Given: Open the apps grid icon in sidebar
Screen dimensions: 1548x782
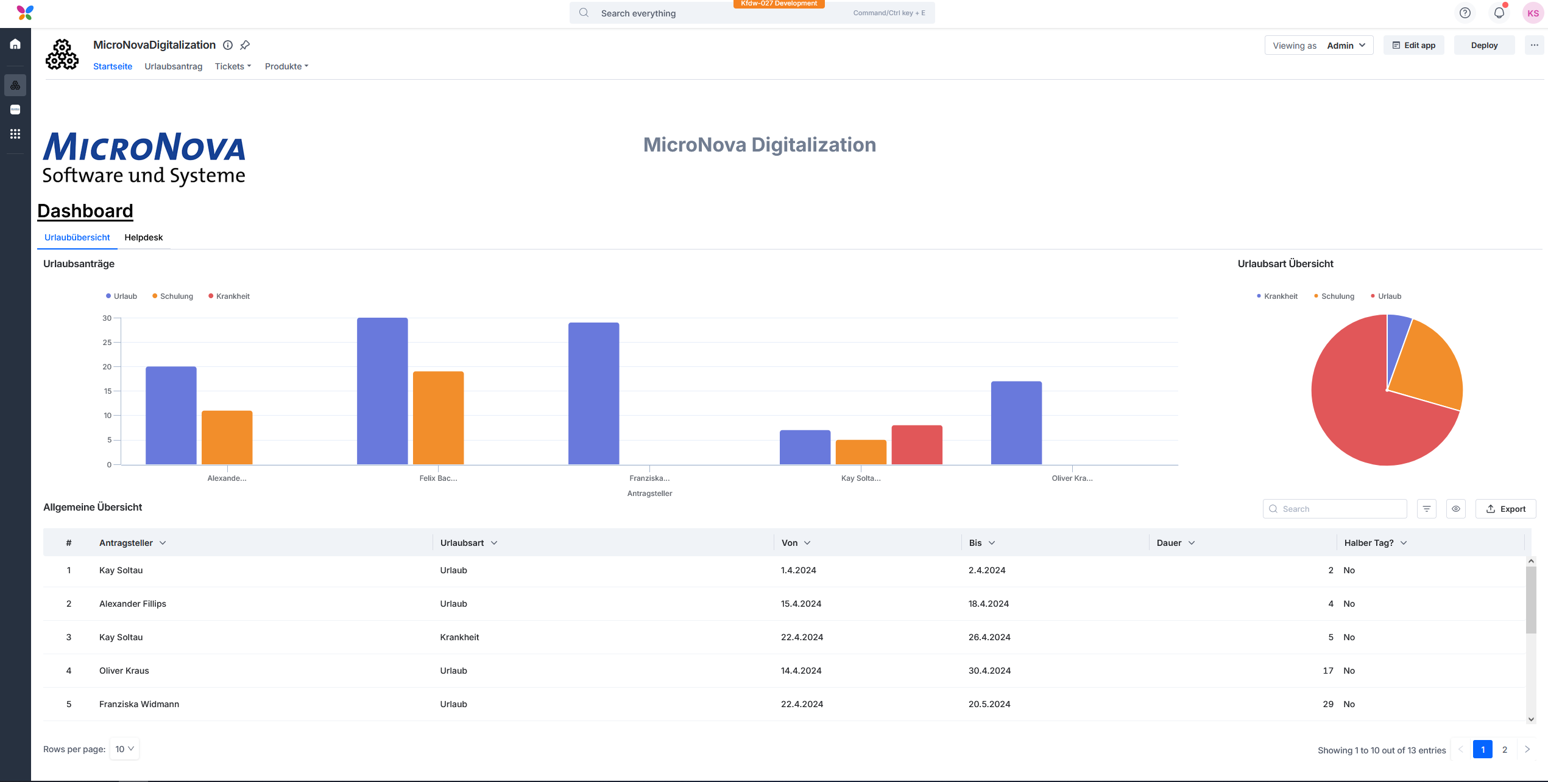Looking at the screenshot, I should click(x=15, y=134).
